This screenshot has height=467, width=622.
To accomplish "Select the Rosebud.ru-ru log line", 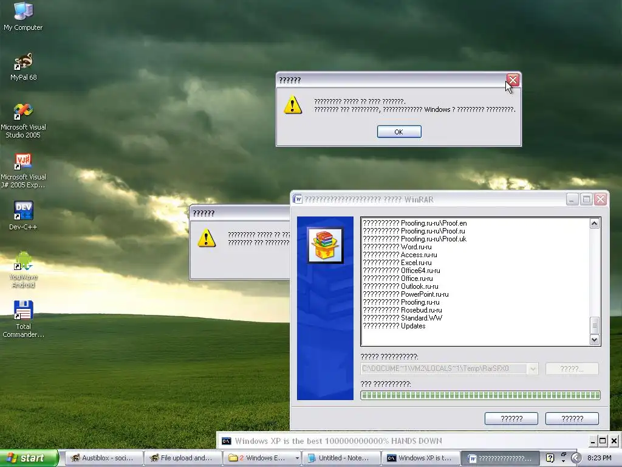I will [x=402, y=310].
